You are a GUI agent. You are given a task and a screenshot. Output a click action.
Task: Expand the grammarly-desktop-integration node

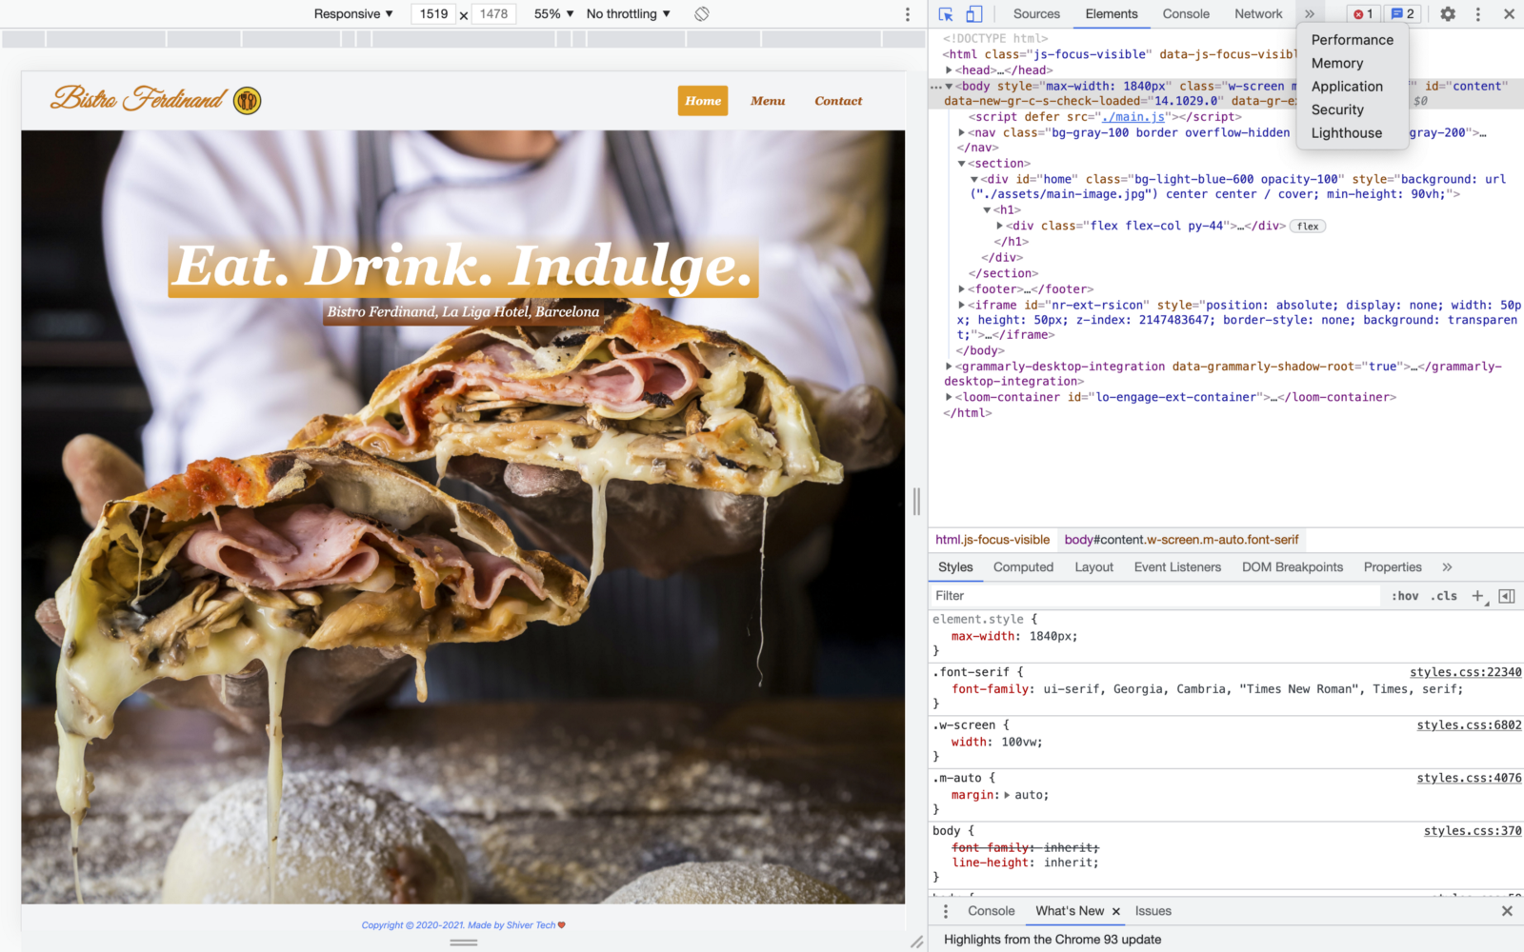coord(949,367)
